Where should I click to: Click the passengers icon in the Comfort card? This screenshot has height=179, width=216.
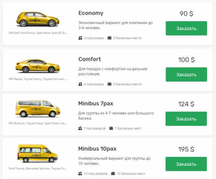click(80, 84)
